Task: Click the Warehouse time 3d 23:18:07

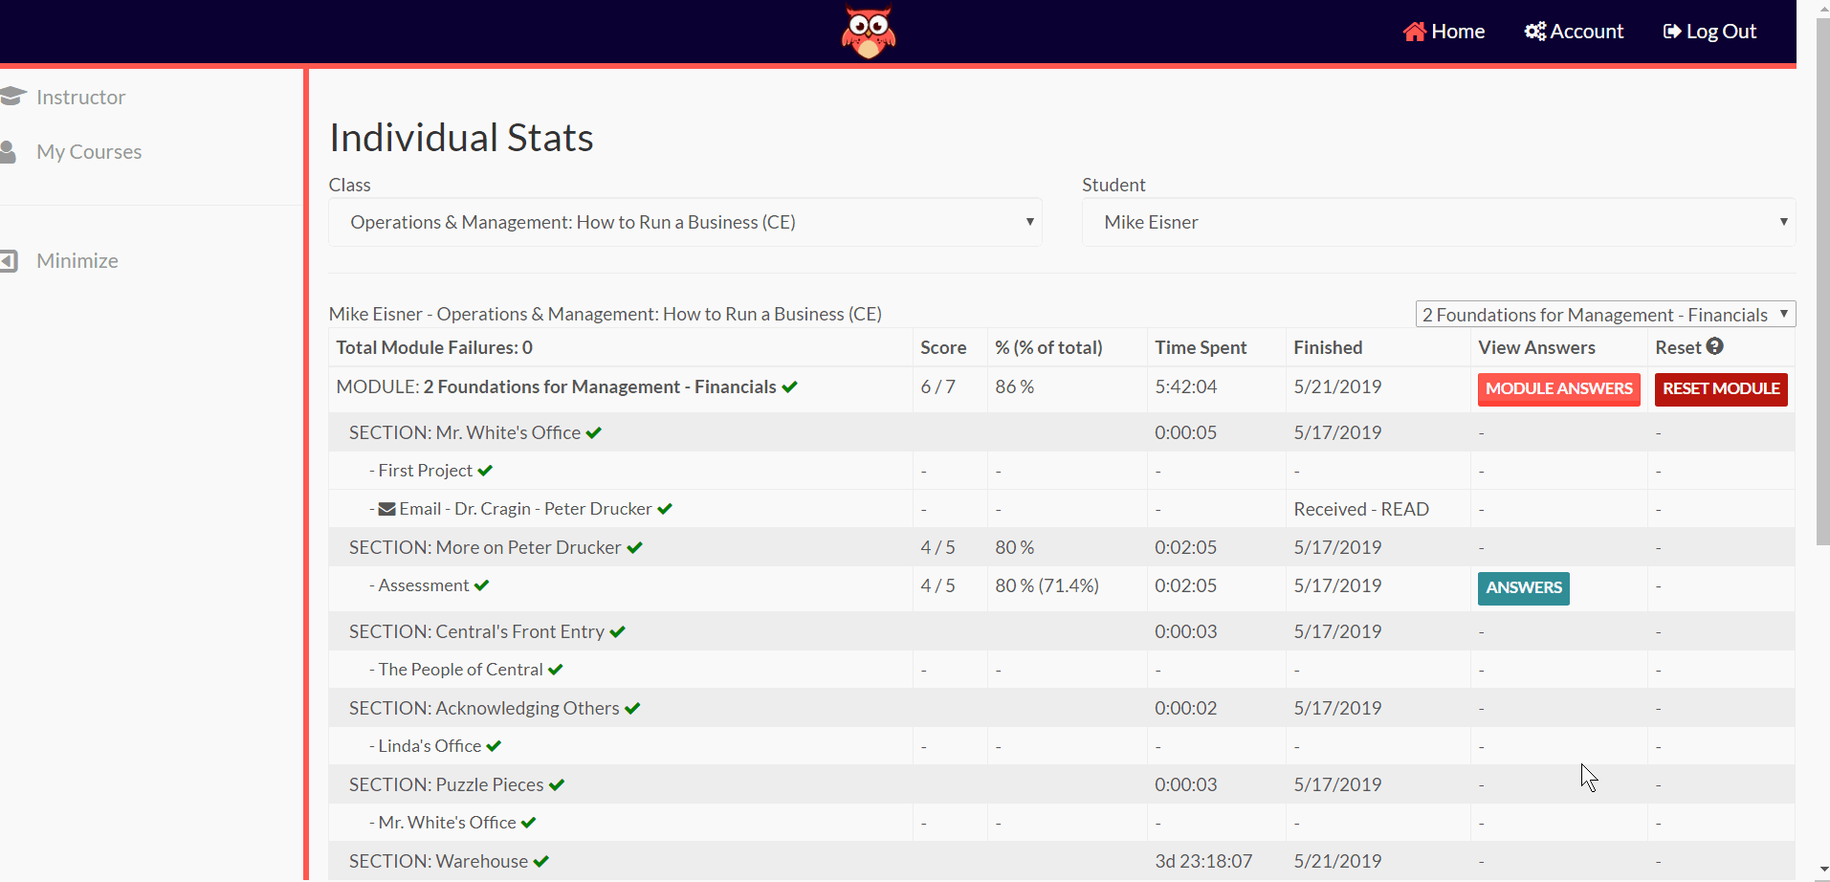Action: coord(1203,861)
